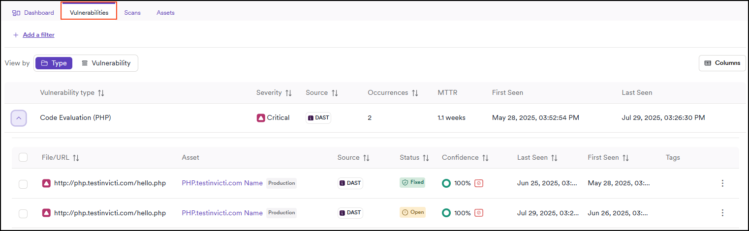Screen dimensions: 749x231
Task: Click the 1.1 weeks MTTR value
Action: (451, 118)
